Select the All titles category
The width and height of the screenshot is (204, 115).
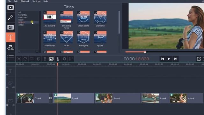point(19,12)
